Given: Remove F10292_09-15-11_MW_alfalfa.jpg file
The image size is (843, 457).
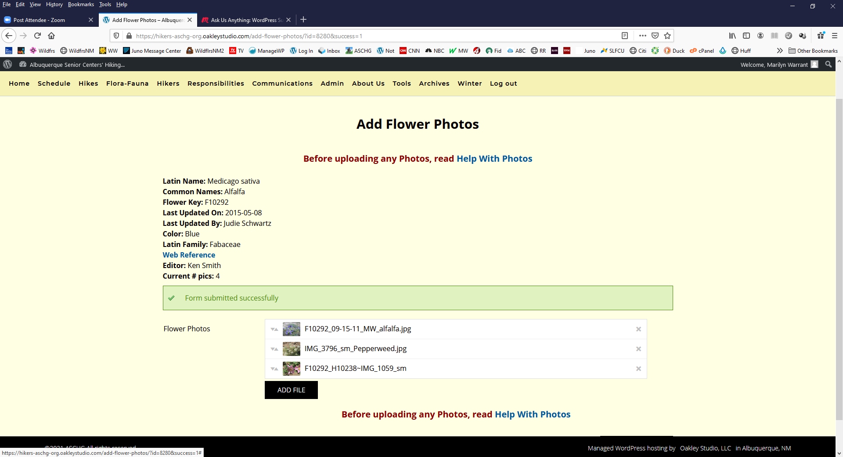Looking at the screenshot, I should (638, 329).
